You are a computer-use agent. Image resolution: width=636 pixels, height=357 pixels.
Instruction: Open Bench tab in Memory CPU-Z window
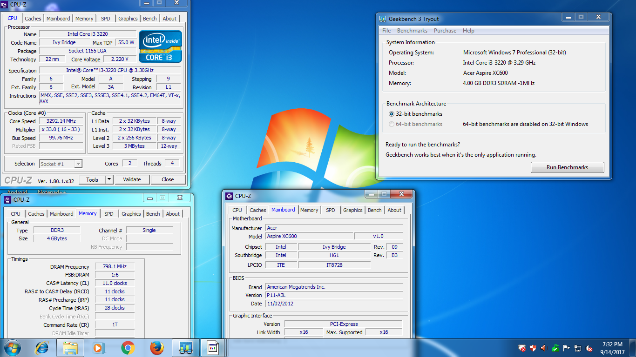[153, 214]
